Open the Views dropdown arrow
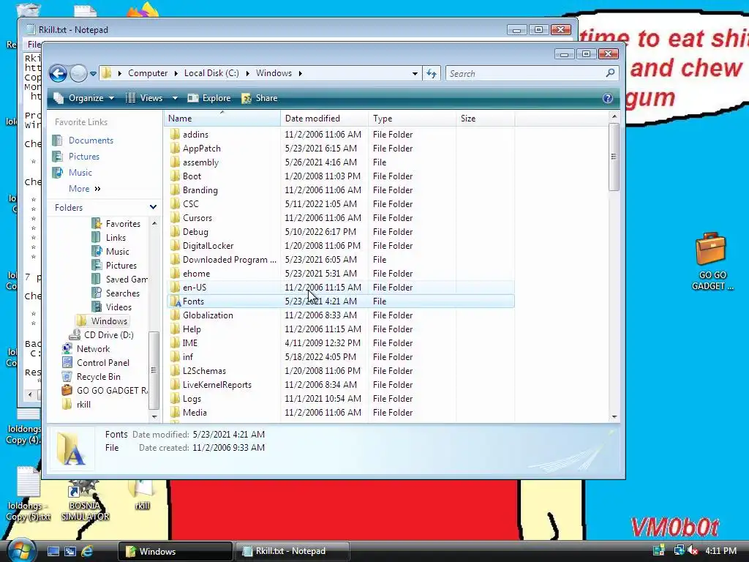This screenshot has height=562, width=749. pos(175,98)
